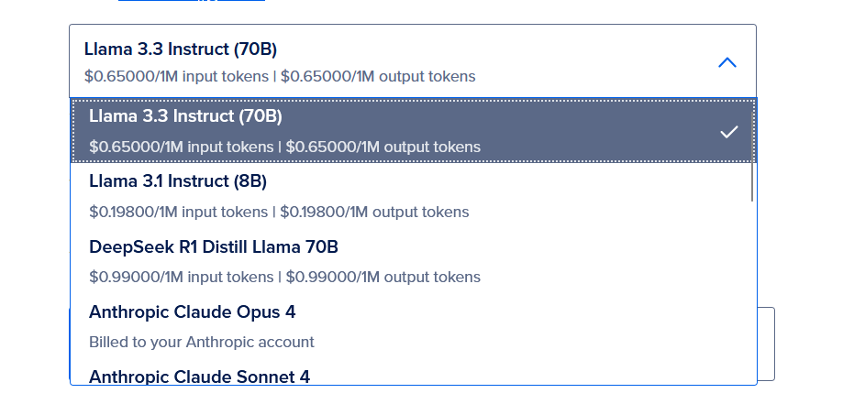This screenshot has height=415, width=854.
Task: Click the $0.19800/1M output tokens price
Action: (374, 212)
